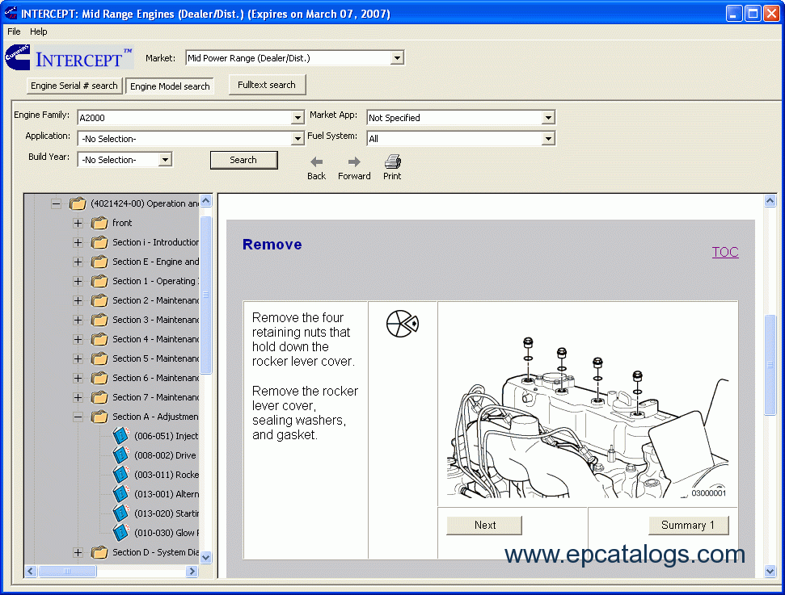Screen dimensions: 785x595
Task: Expand the Section 3 Maintenance node
Action: coord(78,320)
